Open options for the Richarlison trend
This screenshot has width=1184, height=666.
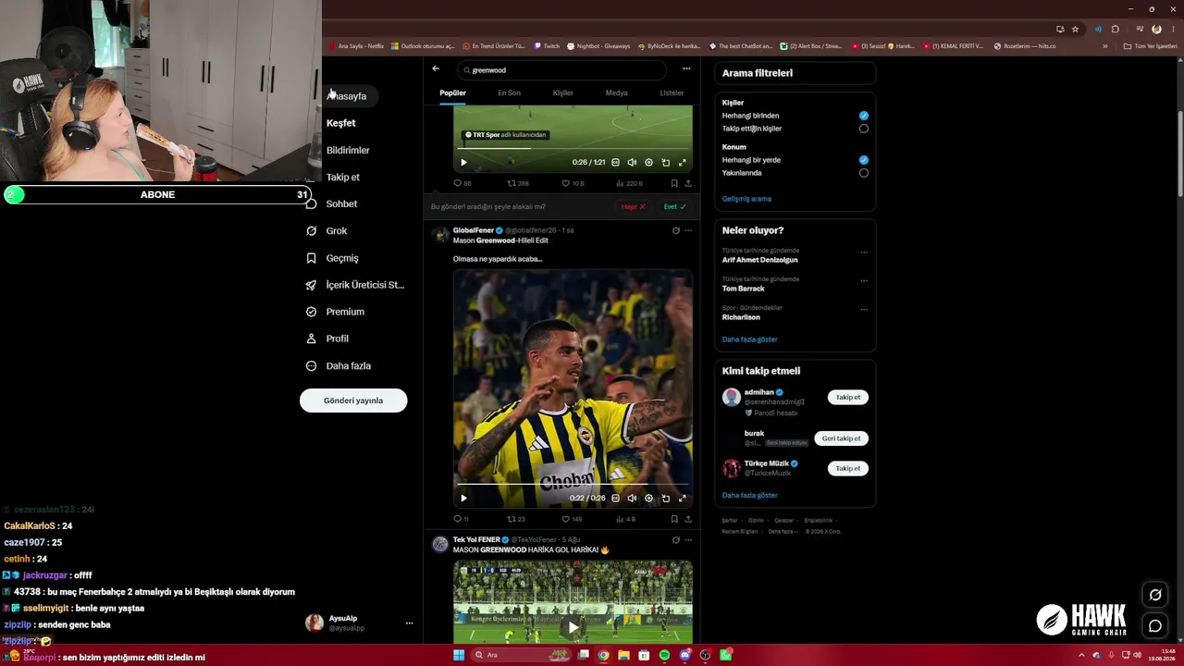point(864,310)
